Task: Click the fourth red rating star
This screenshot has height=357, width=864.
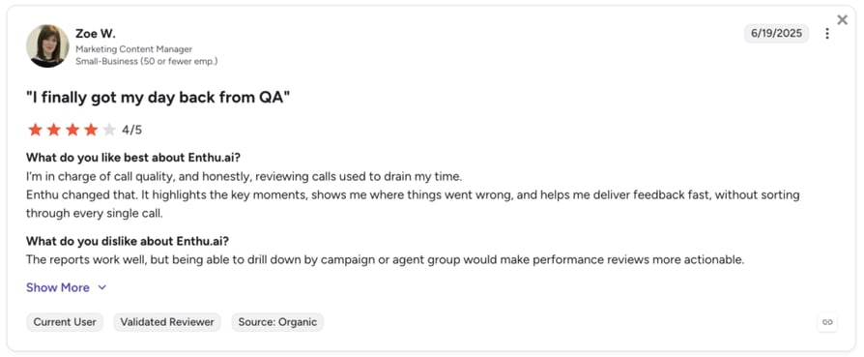Action: tap(91, 131)
